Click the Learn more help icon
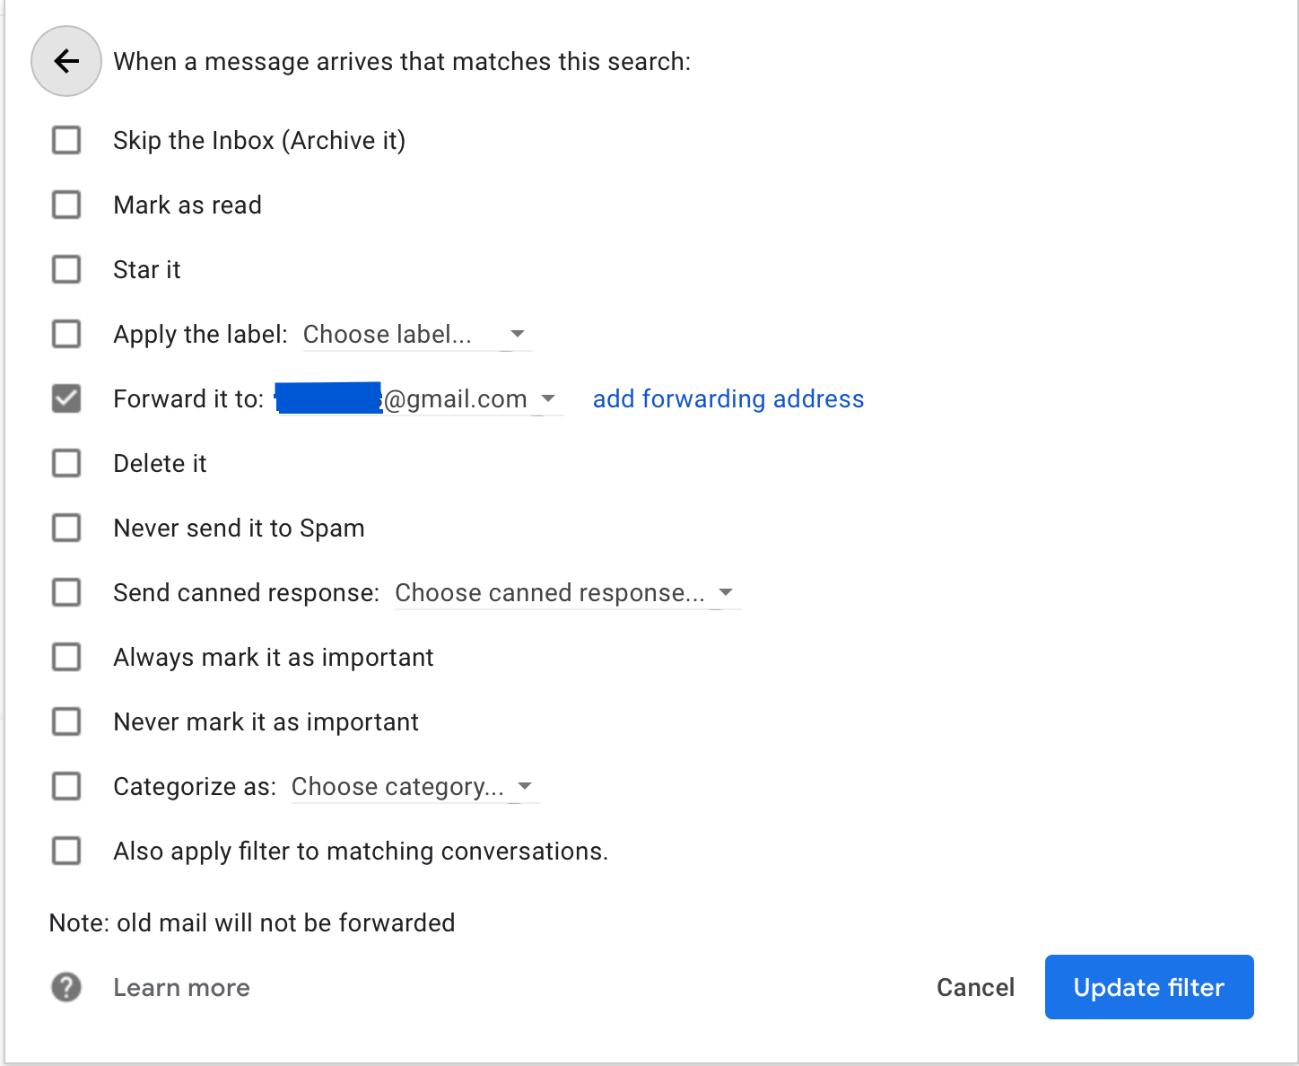This screenshot has height=1066, width=1299. [x=65, y=987]
